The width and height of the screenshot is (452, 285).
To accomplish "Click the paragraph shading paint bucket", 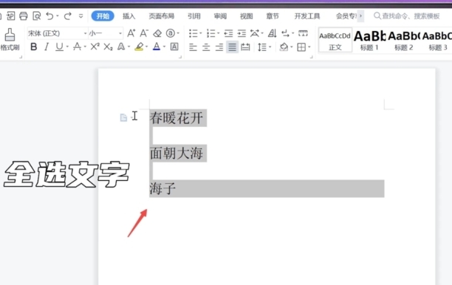I will (x=284, y=47).
